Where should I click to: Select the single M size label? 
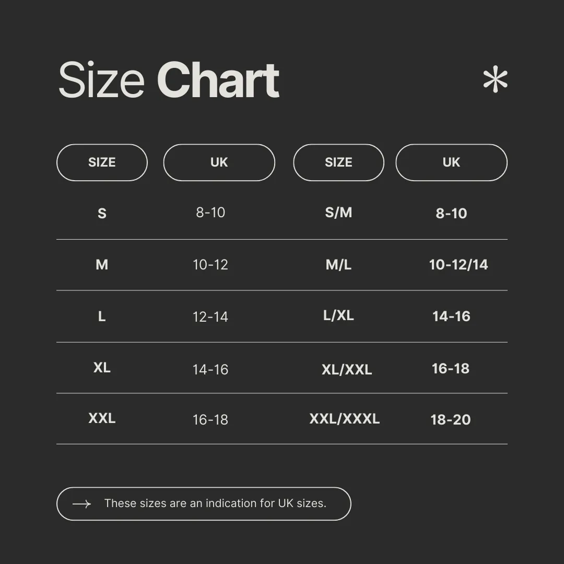[102, 265]
